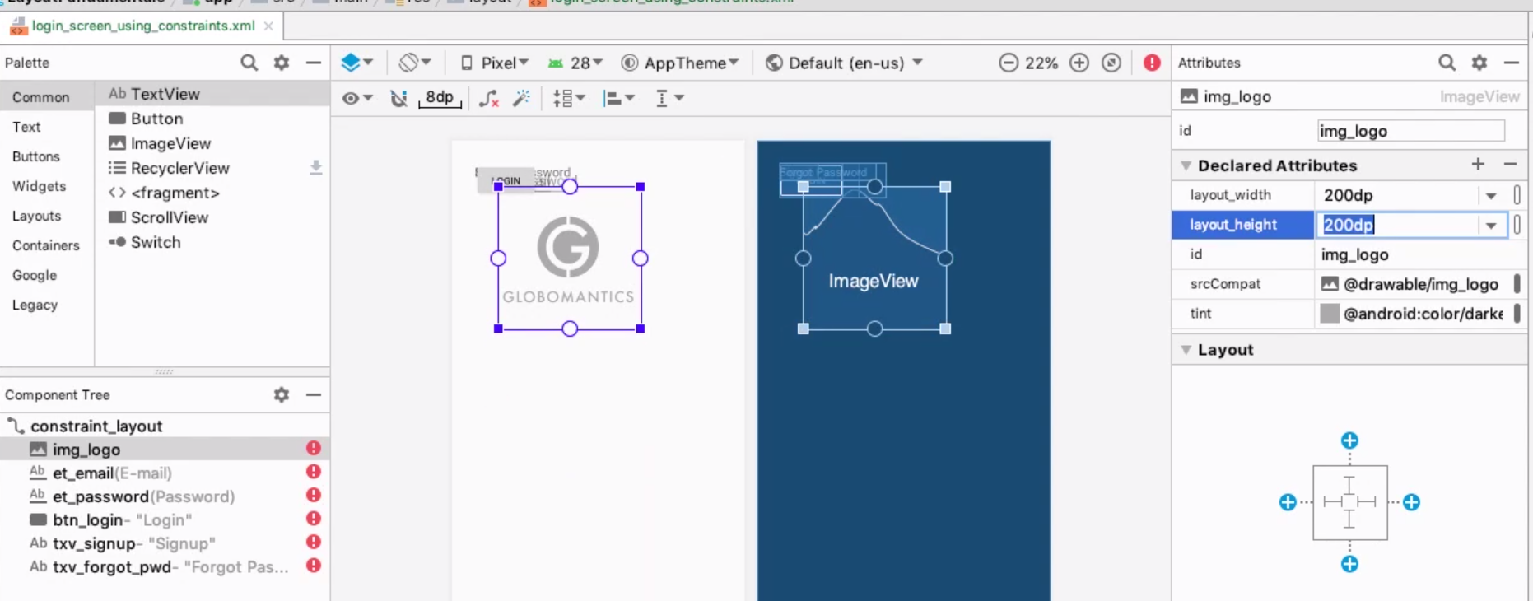Screen dimensions: 1533x601
Task: Set default margins 8dp
Action: 440,98
